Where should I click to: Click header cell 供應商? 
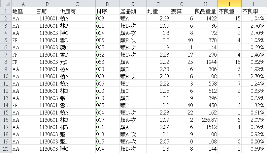[77, 11]
